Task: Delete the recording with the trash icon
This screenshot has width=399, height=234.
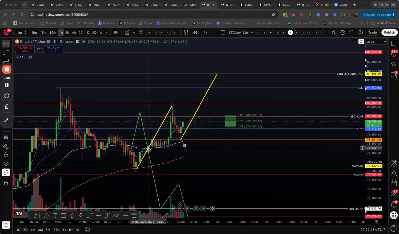Action: pyautogui.click(x=6, y=106)
